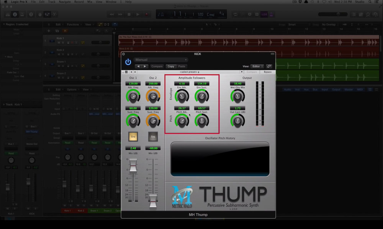Open the Track menu in menu bar
Image resolution: width=383 pixels, height=229 pixels.
click(x=52, y=2)
